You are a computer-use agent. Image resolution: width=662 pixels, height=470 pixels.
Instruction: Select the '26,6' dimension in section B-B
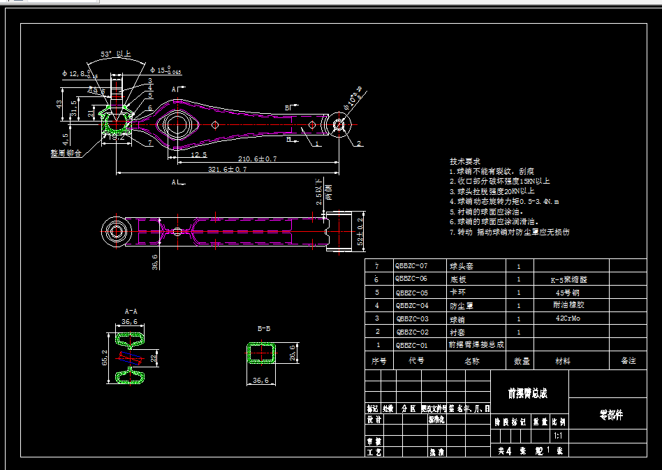pos(293,353)
